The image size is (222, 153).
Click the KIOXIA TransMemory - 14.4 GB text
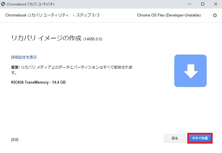(x=39, y=82)
